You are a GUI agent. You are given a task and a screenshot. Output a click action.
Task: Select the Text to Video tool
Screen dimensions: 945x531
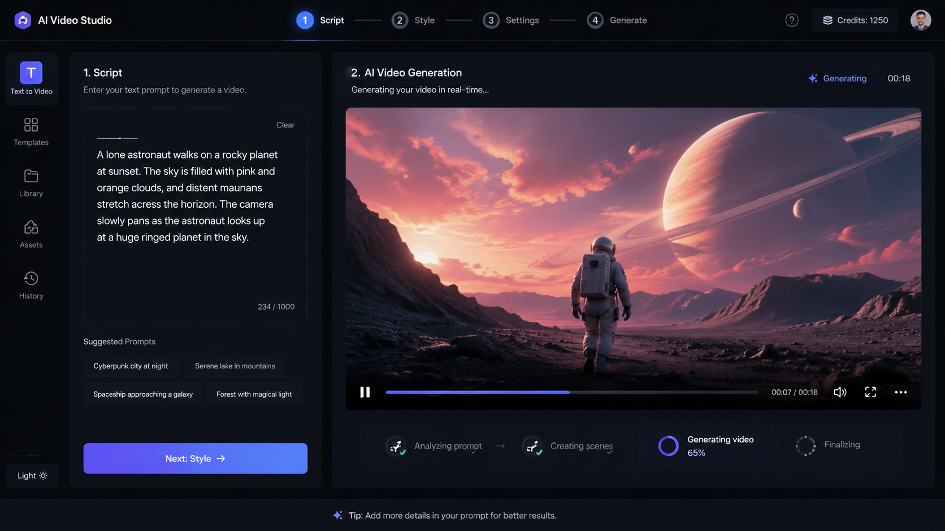32,78
